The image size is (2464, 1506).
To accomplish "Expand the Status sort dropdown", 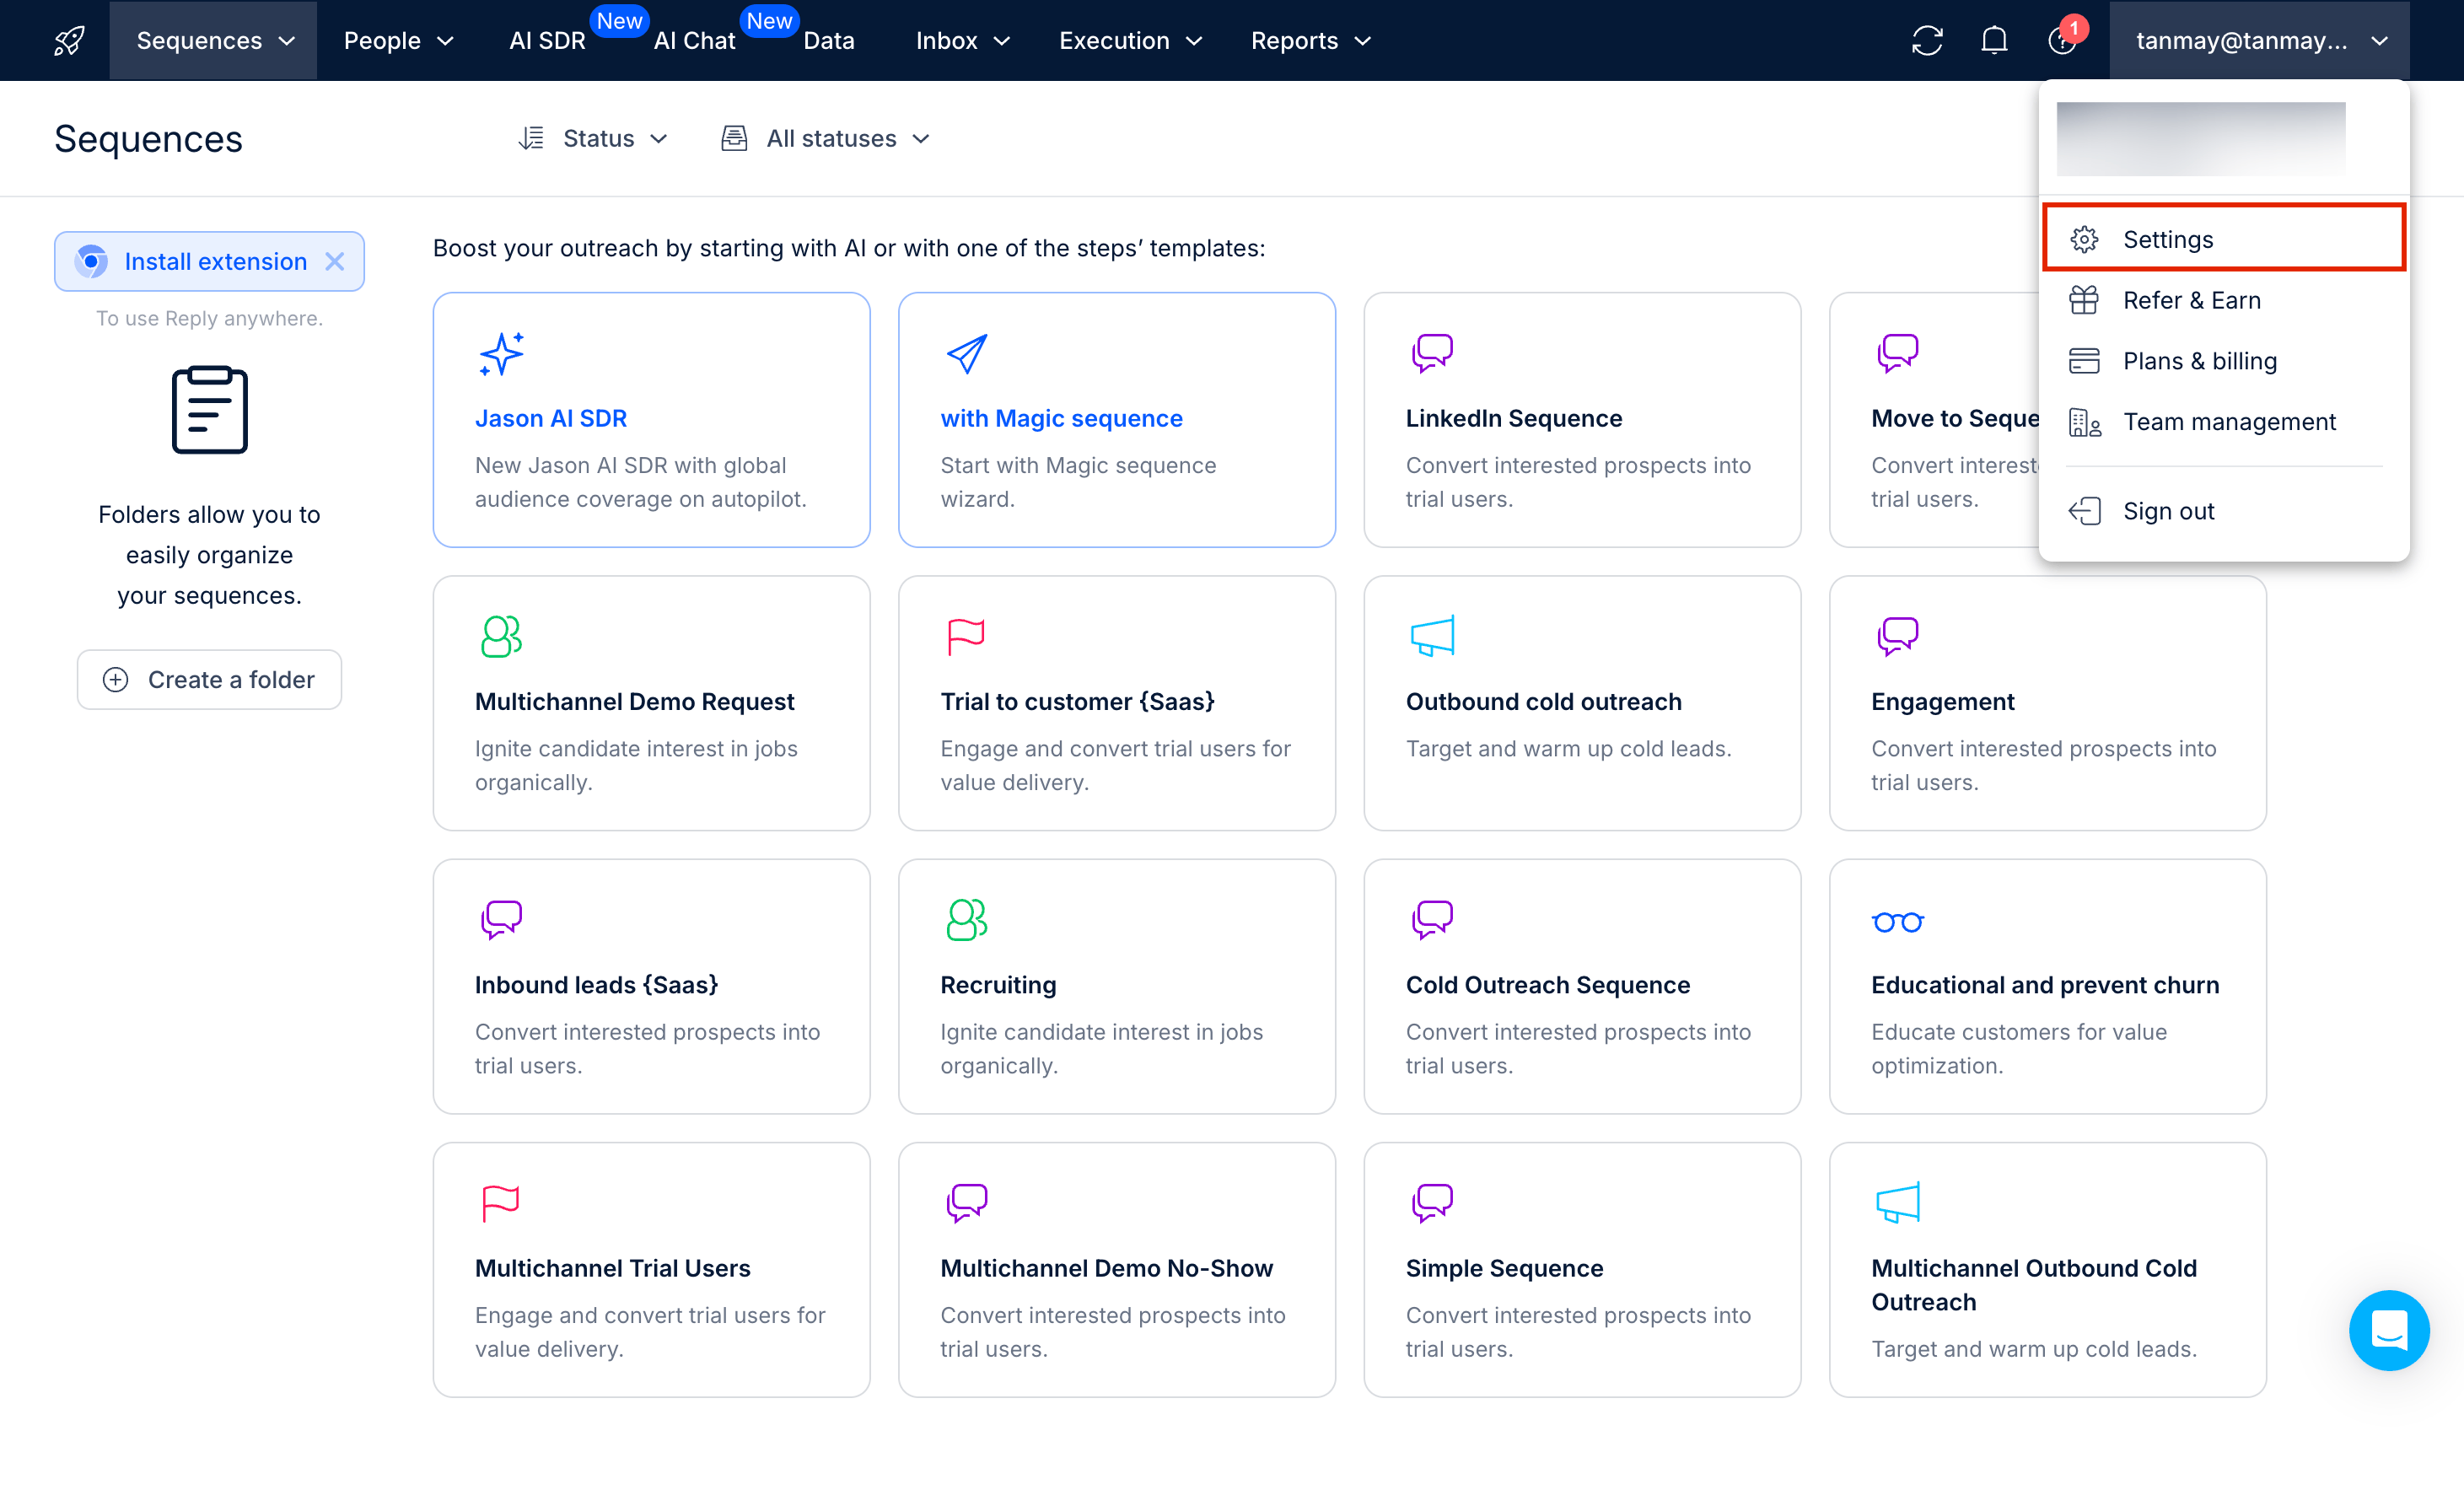I will (594, 139).
